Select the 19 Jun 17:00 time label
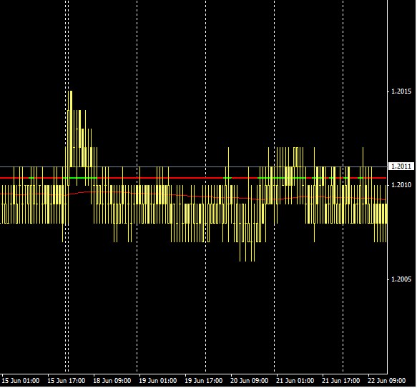The width and height of the screenshot is (417, 388). [x=203, y=381]
